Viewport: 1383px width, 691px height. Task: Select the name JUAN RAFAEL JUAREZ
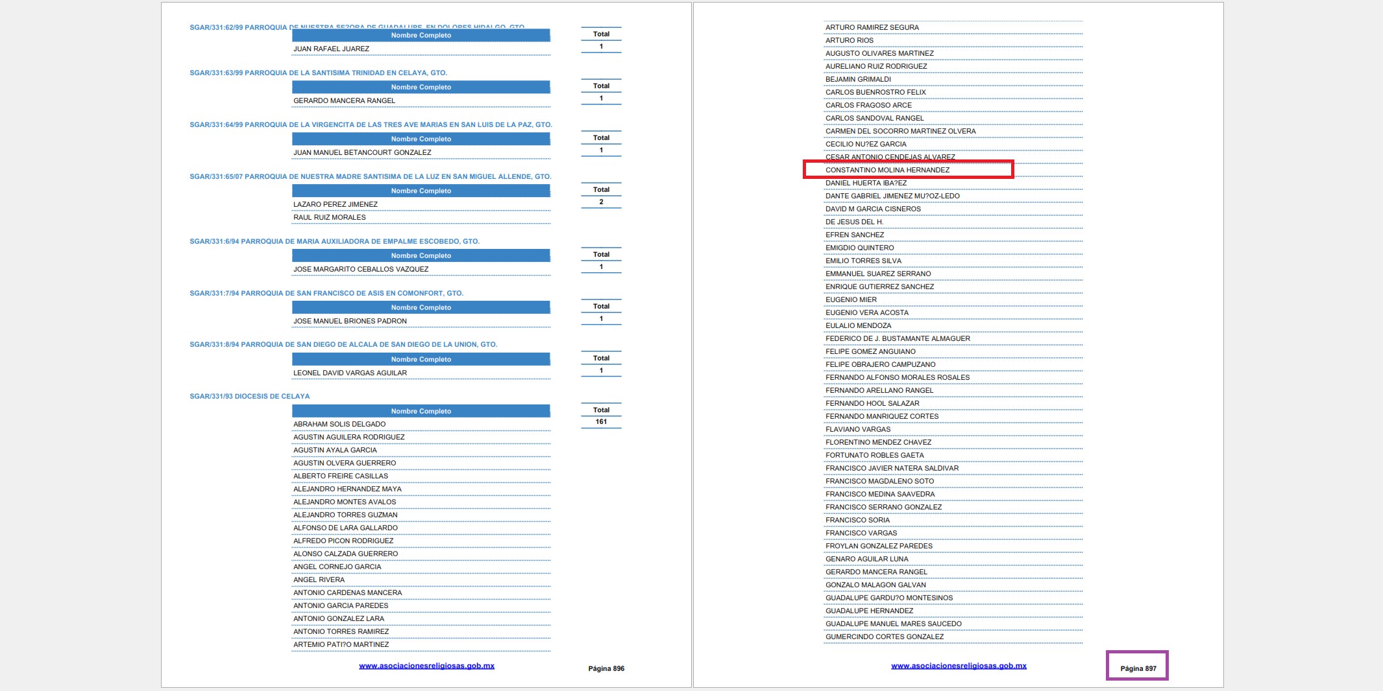point(331,49)
